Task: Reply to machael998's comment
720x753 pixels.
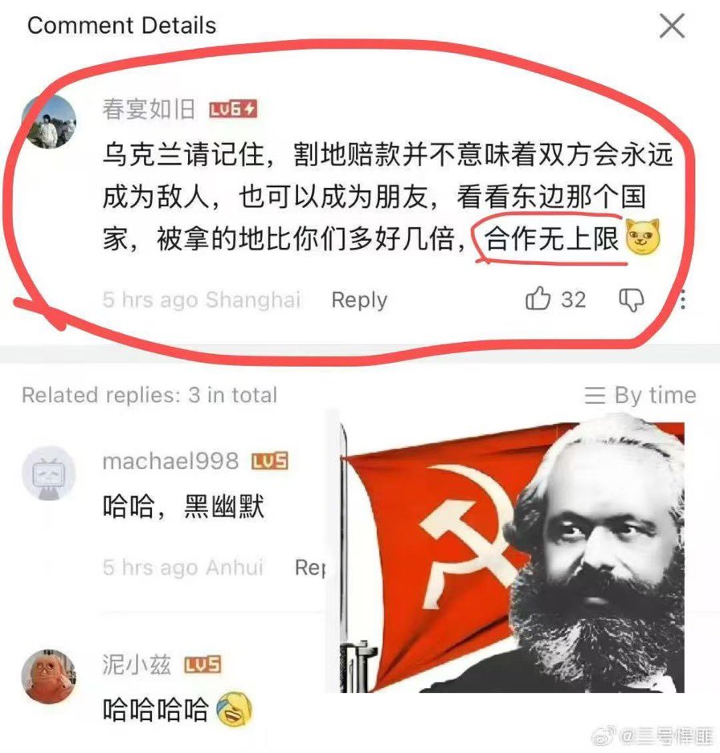Action: pyautogui.click(x=310, y=568)
